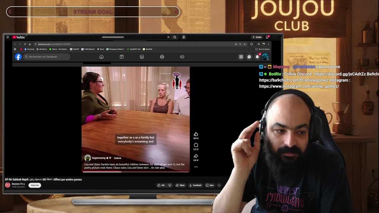
Task: Open the Facebook Gaming tab
Action: coord(182,57)
